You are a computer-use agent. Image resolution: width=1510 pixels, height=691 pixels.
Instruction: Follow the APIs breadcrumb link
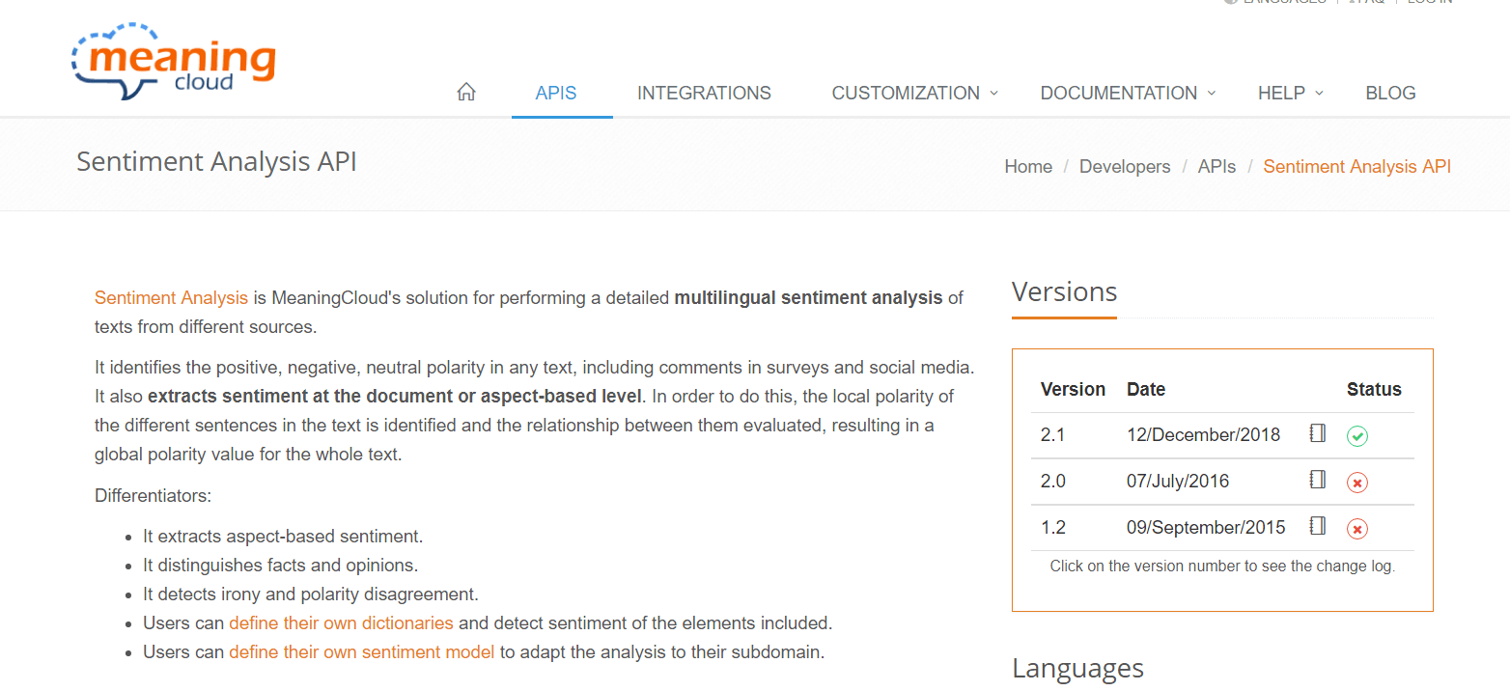1216,167
